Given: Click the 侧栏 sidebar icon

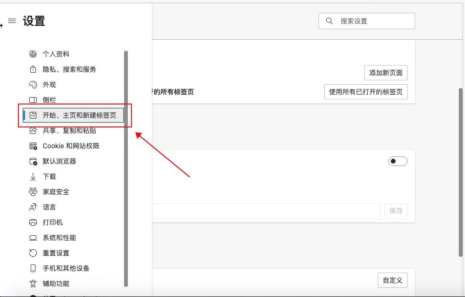Looking at the screenshot, I should click(x=33, y=100).
